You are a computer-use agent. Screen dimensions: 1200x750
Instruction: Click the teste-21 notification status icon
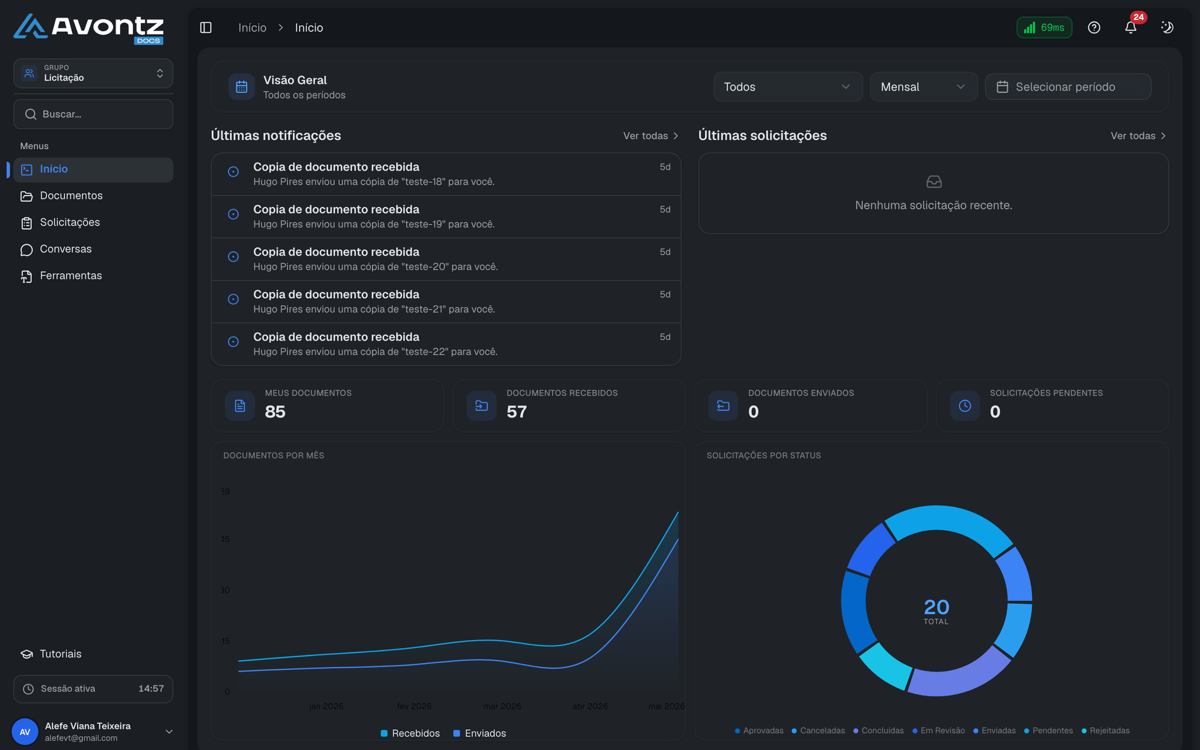(233, 299)
